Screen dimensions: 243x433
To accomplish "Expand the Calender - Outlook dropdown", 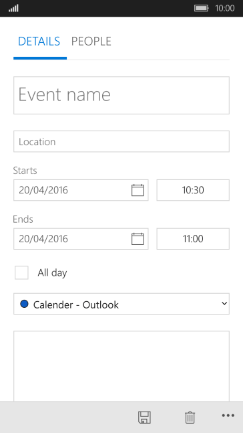I will (x=121, y=304).
